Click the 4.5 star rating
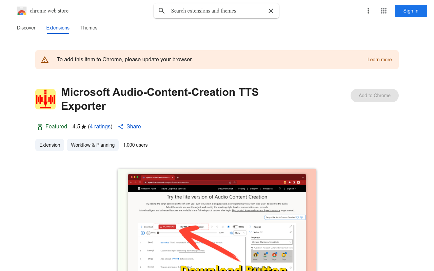Image resolution: width=434 pixels, height=271 pixels. [x=79, y=126]
